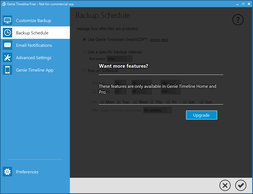Click the Backup Schedule clock icon
Image resolution: width=253 pixels, height=194 pixels.
[7, 33]
